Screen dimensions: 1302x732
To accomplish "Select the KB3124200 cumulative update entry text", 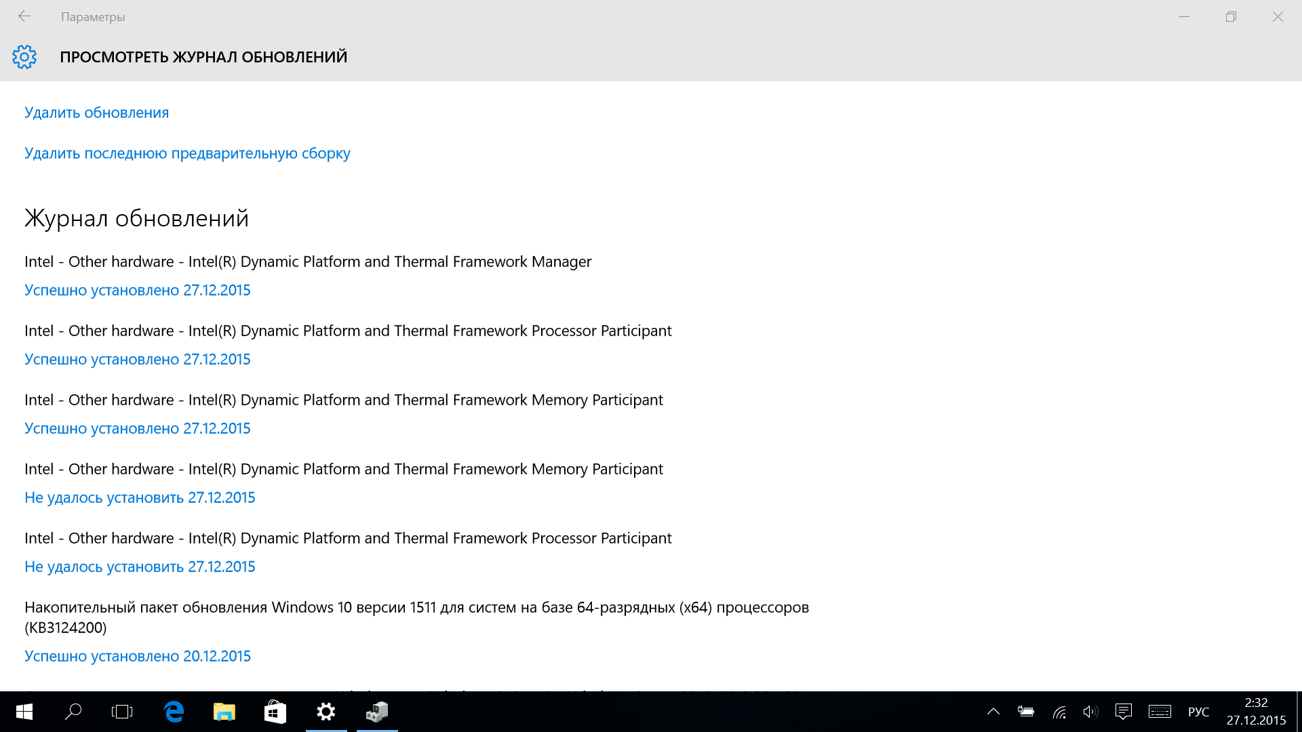I will pyautogui.click(x=416, y=617).
